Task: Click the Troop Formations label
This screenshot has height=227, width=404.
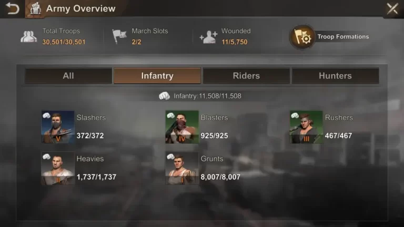Action: 343,37
